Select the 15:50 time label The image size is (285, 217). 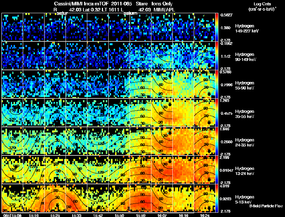(x=119, y=215)
